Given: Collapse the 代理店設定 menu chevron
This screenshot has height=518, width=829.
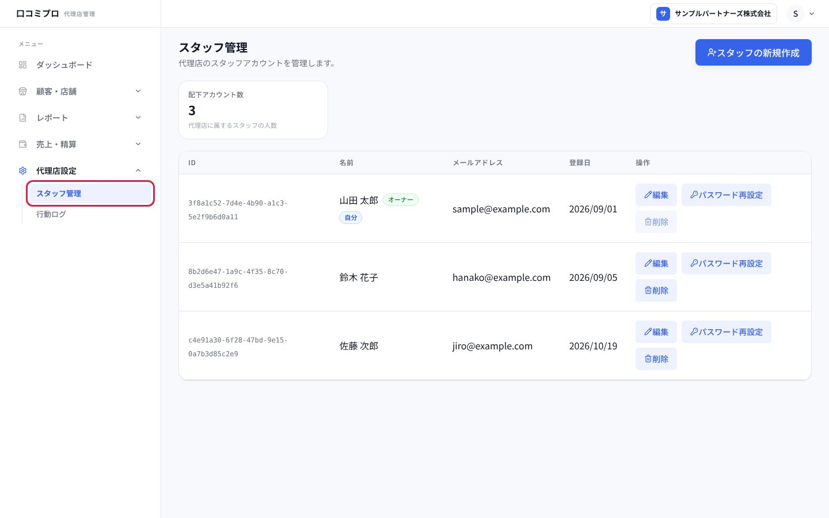Looking at the screenshot, I should coord(138,170).
